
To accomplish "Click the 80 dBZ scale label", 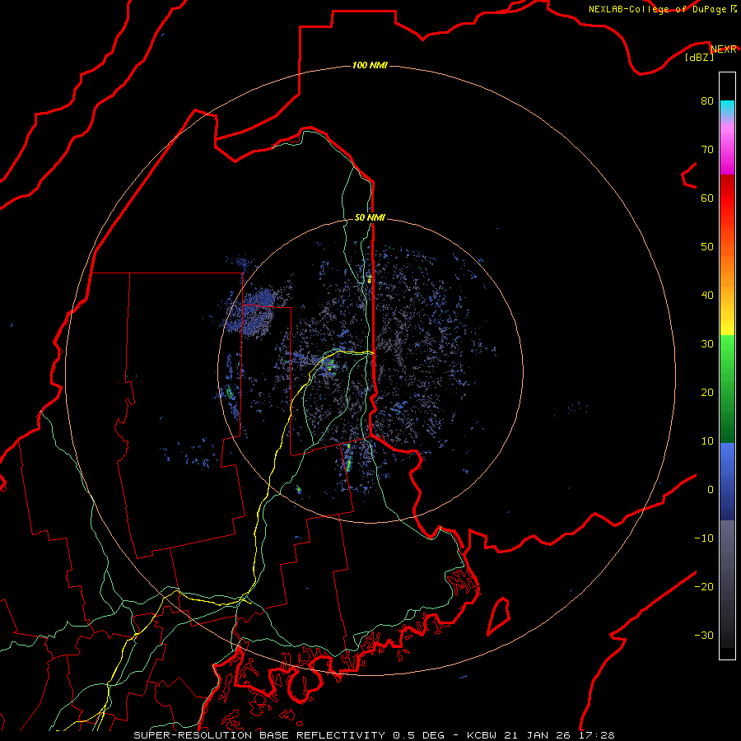I will [x=707, y=100].
